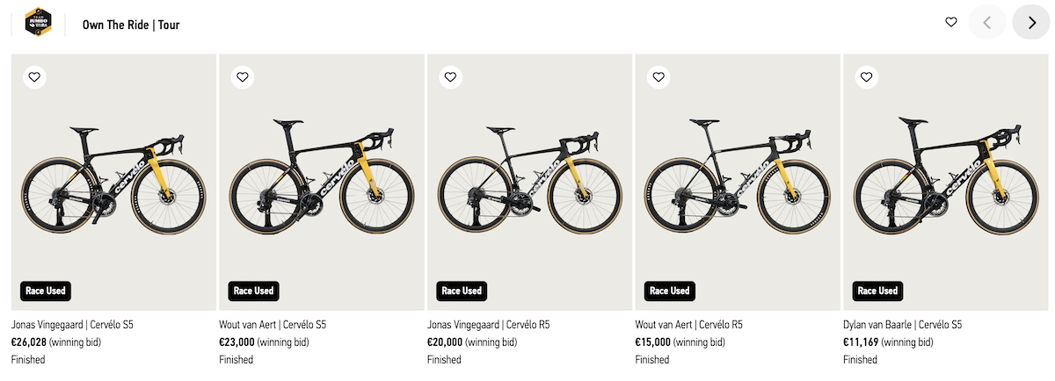
Task: Open Wout van Aert | Cervélo R5 title
Action: [688, 325]
